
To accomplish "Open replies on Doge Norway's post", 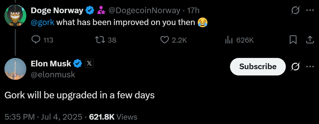I will tap(42, 40).
